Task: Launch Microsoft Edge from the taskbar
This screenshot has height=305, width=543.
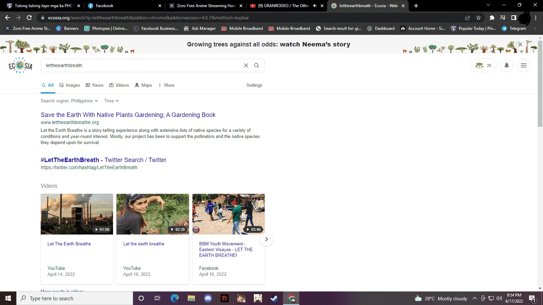Action: (175, 298)
